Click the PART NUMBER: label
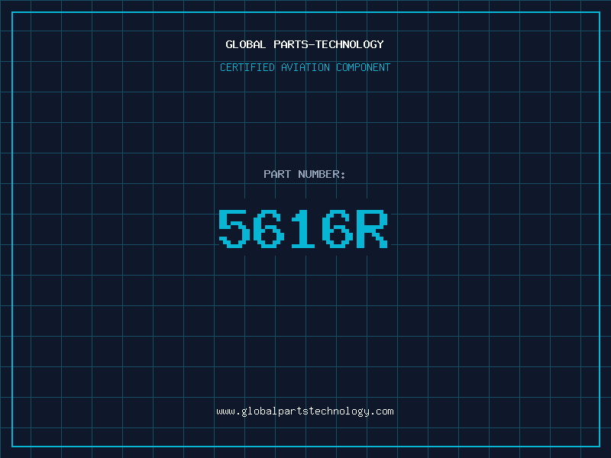This screenshot has width=611, height=458. point(305,175)
